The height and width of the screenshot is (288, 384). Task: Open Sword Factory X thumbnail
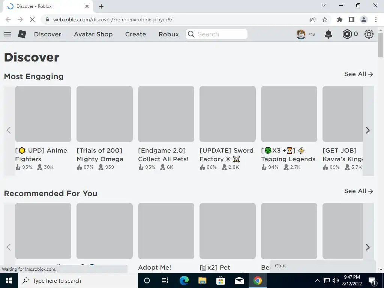pos(228,114)
